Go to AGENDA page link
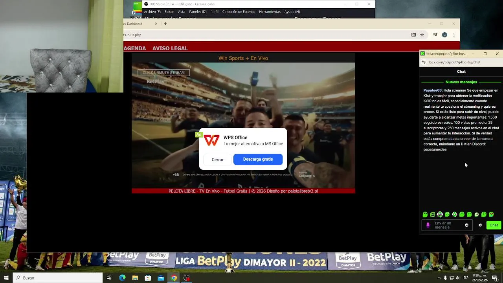 [x=135, y=48]
